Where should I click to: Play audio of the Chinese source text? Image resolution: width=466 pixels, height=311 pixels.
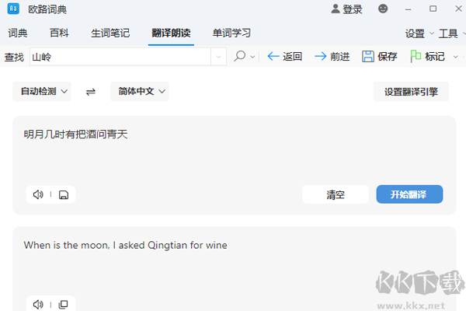pyautogui.click(x=37, y=194)
